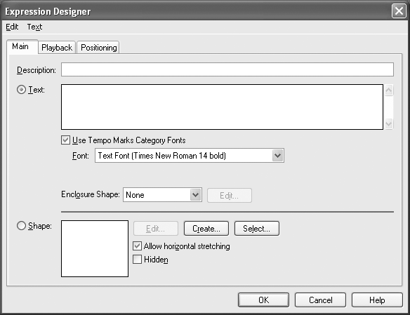Close the Expression Designer dialog
410x315 pixels.
point(399,11)
